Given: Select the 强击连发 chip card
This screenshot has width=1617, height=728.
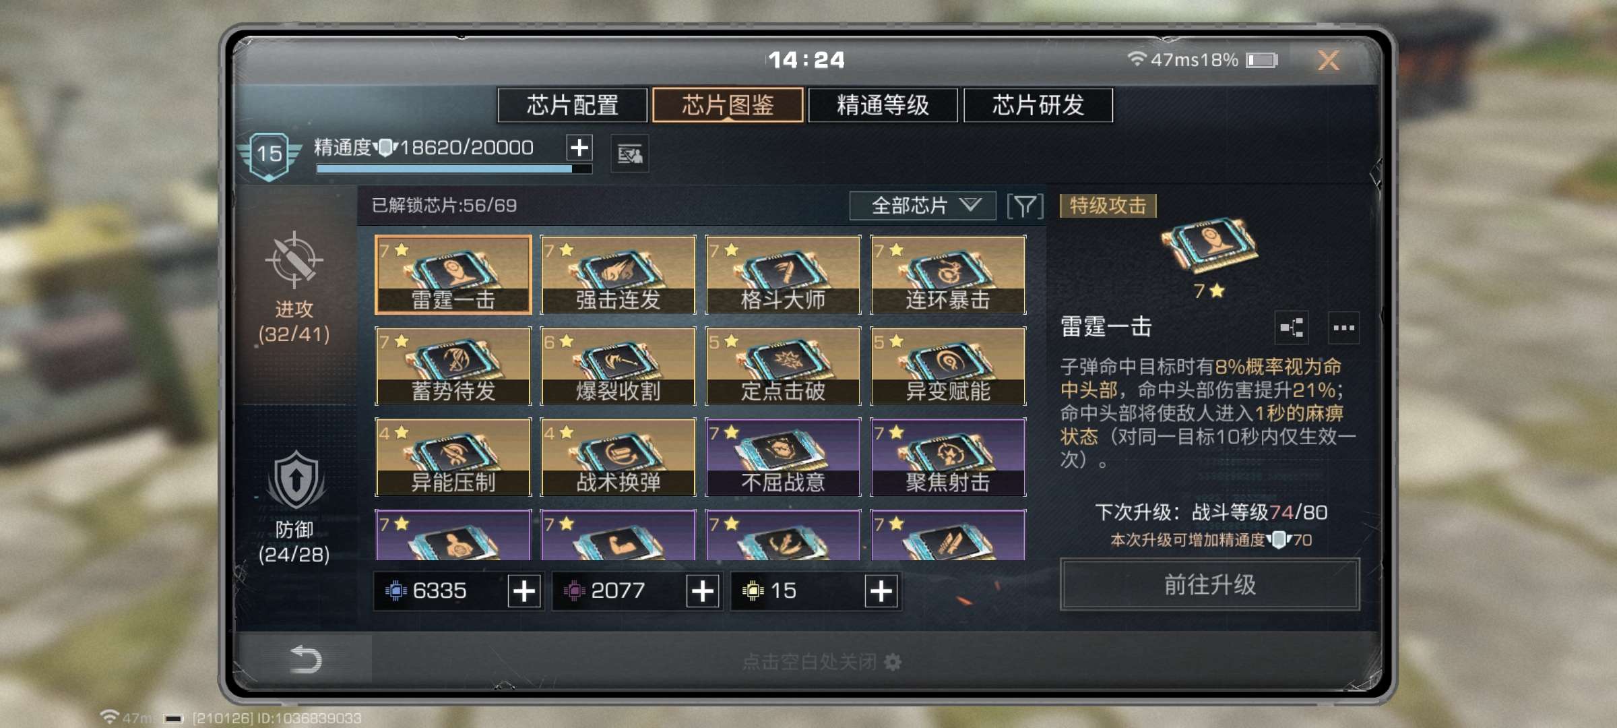Looking at the screenshot, I should pos(618,275).
